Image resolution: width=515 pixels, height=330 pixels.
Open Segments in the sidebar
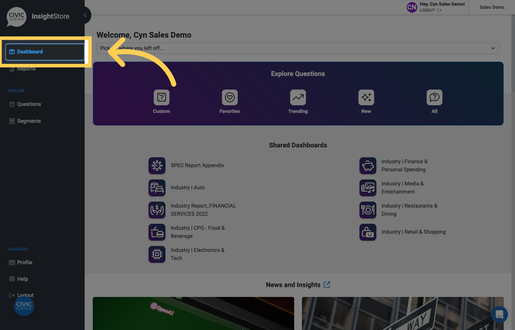[x=29, y=121]
